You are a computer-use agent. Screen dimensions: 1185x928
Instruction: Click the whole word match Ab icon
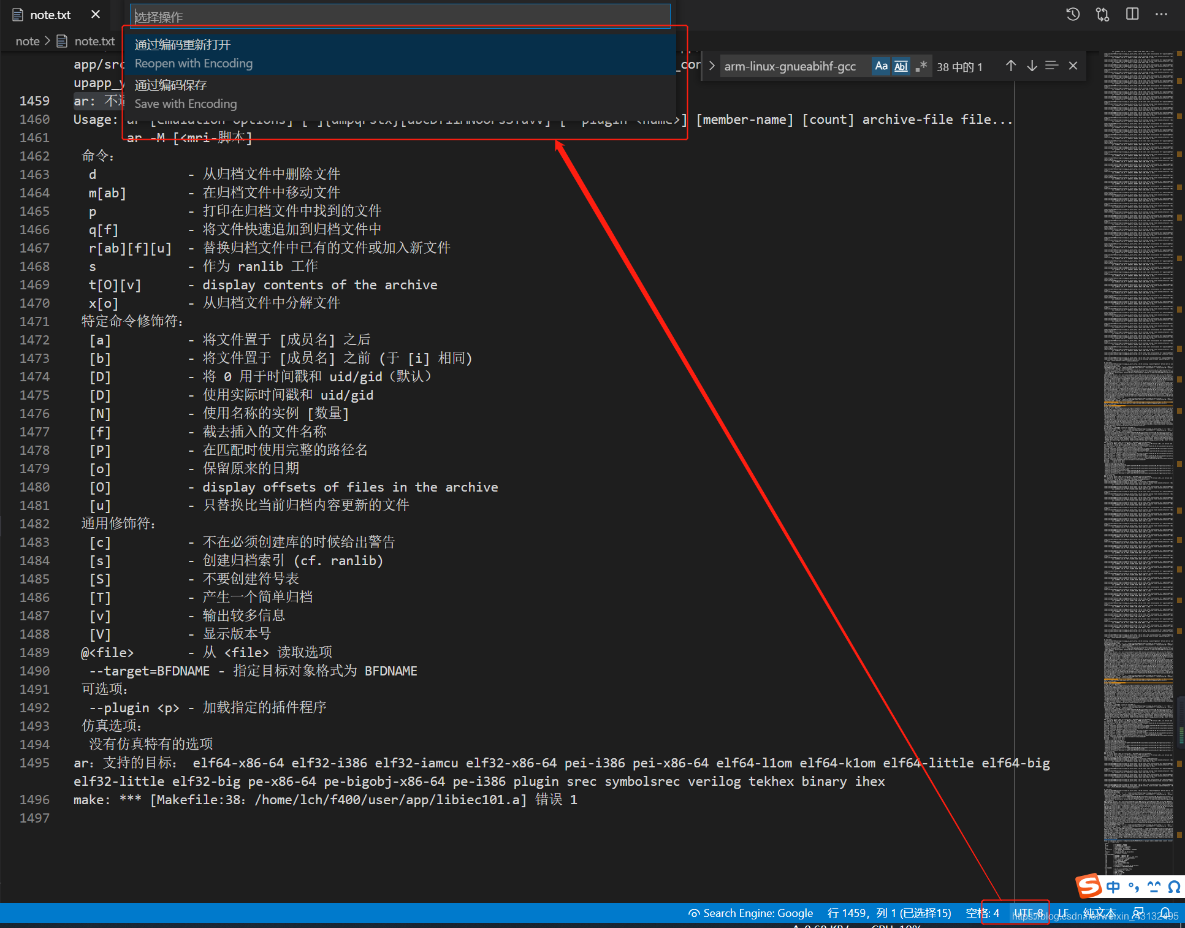[x=899, y=66]
